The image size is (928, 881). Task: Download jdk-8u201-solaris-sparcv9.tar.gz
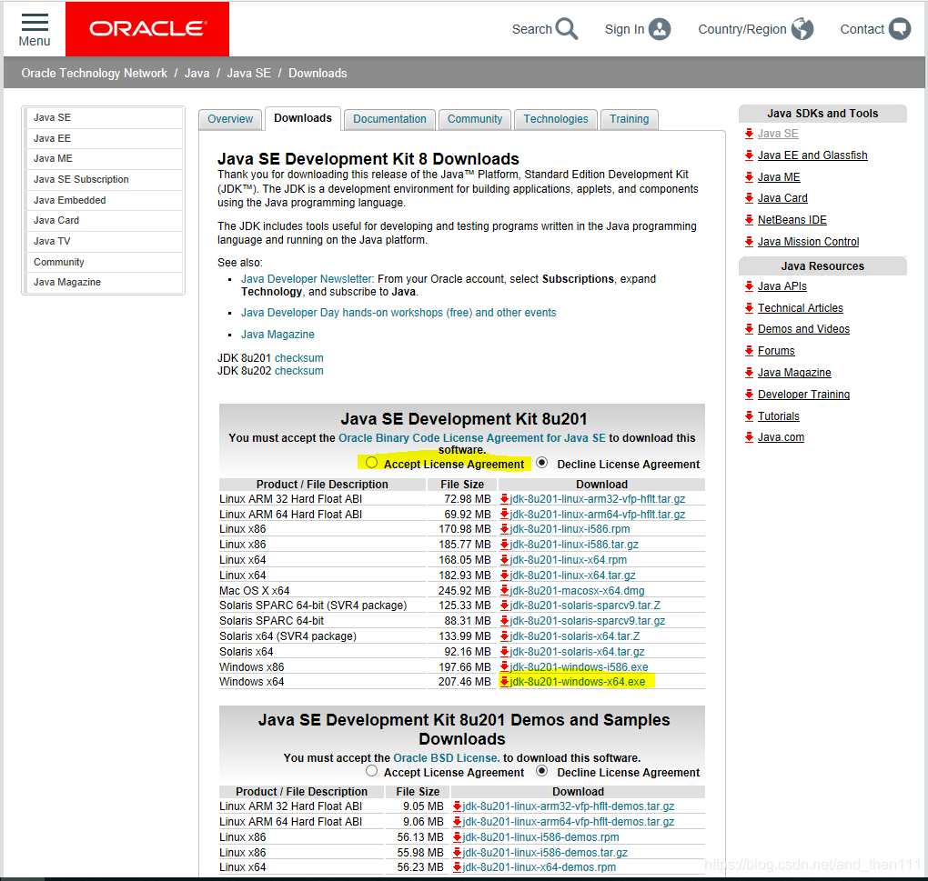[587, 621]
